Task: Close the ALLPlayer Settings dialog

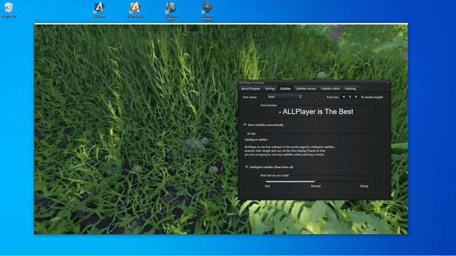Action: point(387,82)
